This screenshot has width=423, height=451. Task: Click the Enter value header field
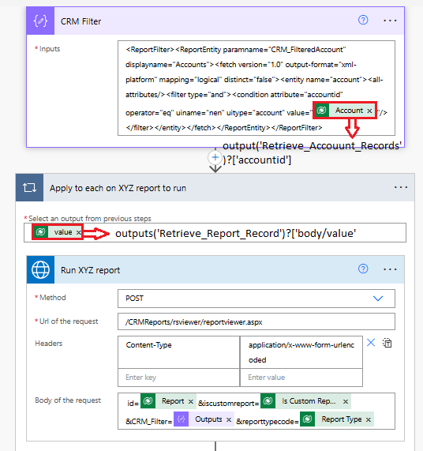pyautogui.click(x=301, y=378)
